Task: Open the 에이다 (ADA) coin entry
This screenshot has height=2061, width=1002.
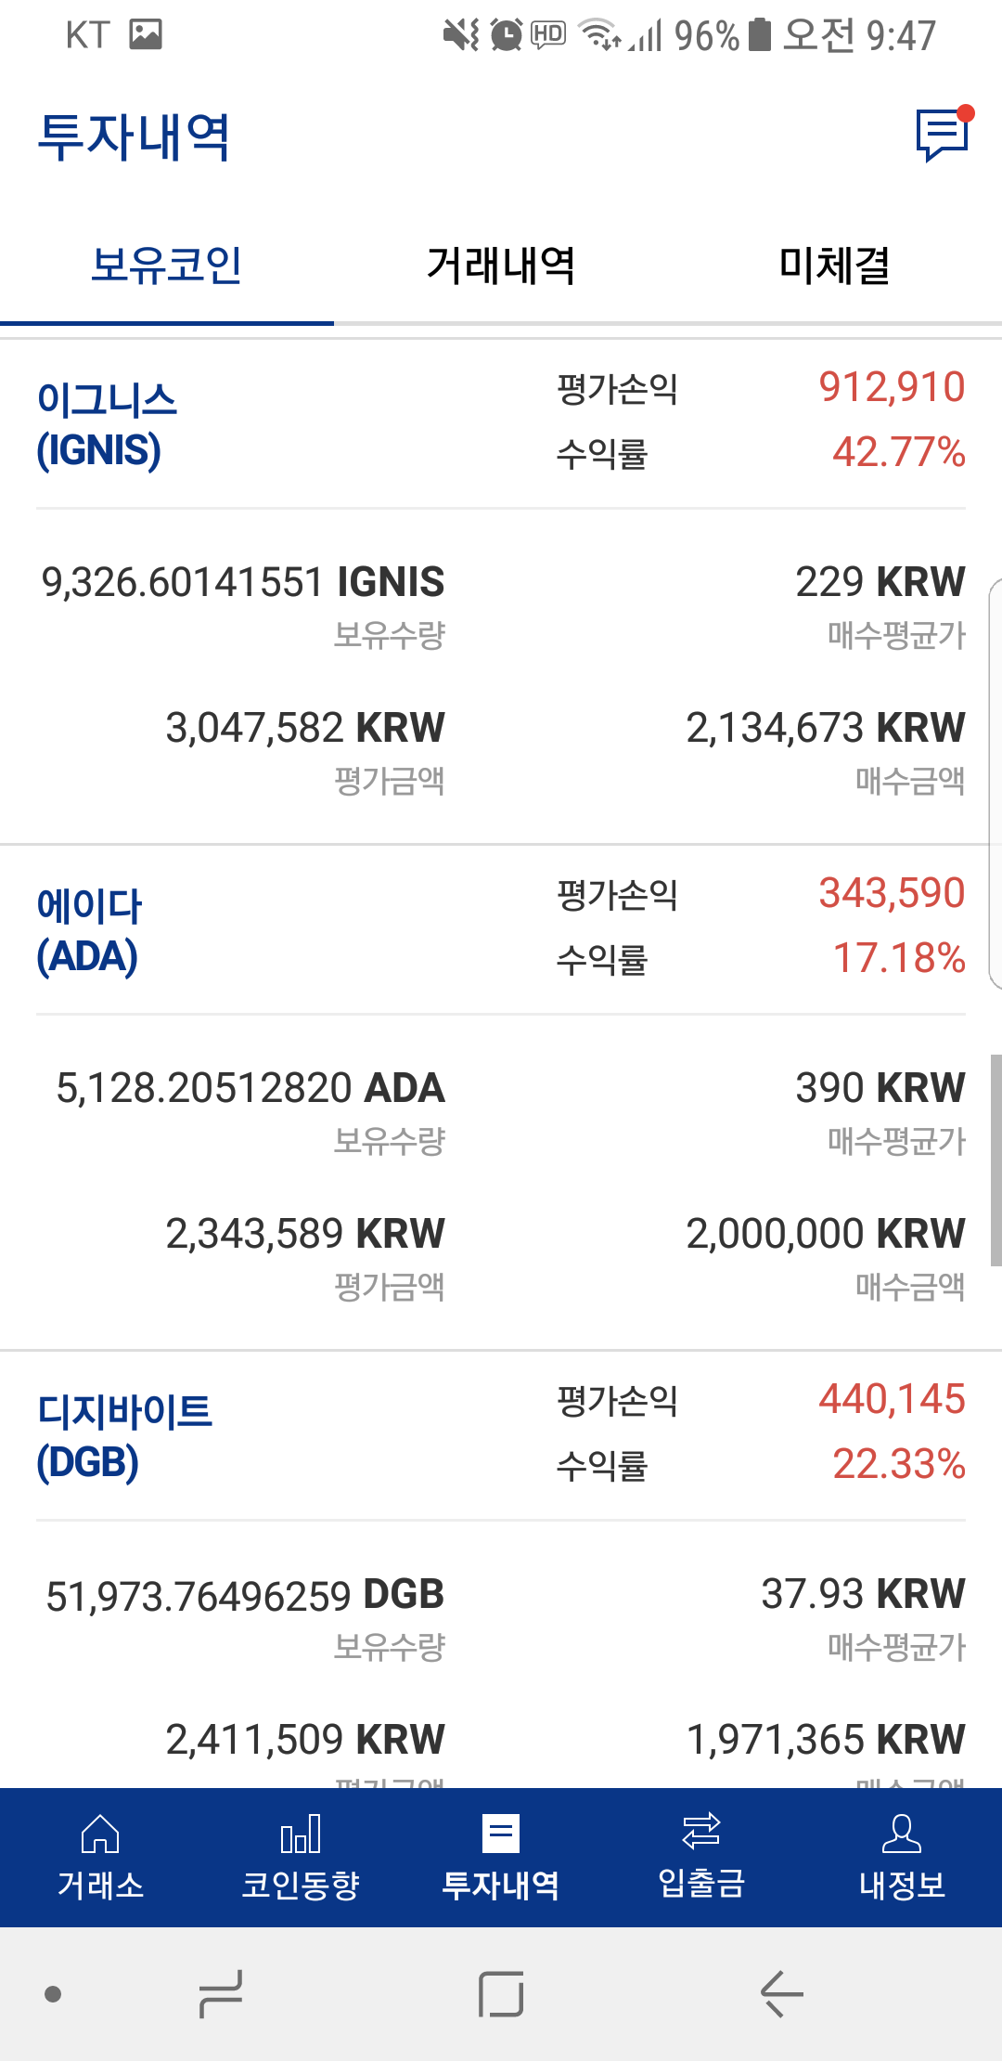Action: click(x=89, y=931)
